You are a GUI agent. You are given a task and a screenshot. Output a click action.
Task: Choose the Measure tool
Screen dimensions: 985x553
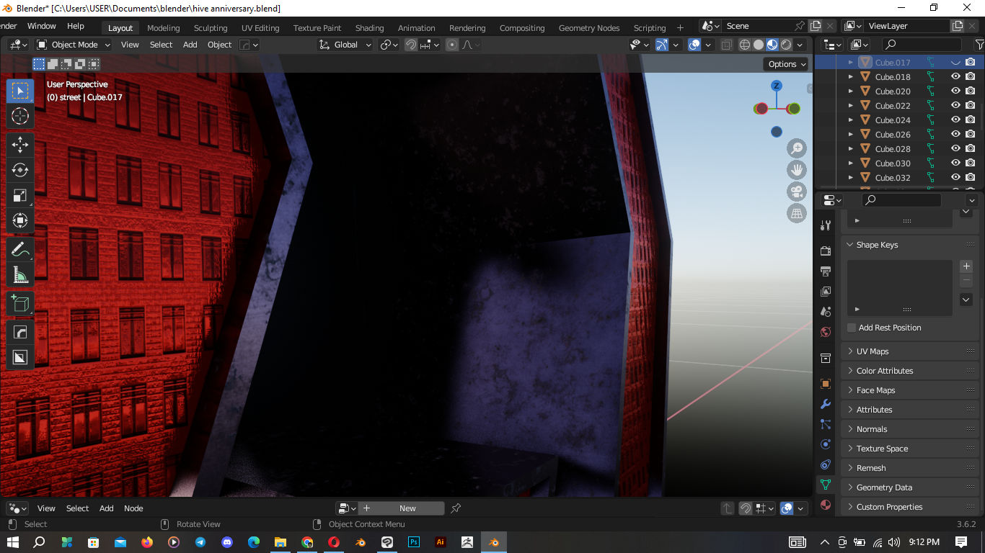pos(20,274)
